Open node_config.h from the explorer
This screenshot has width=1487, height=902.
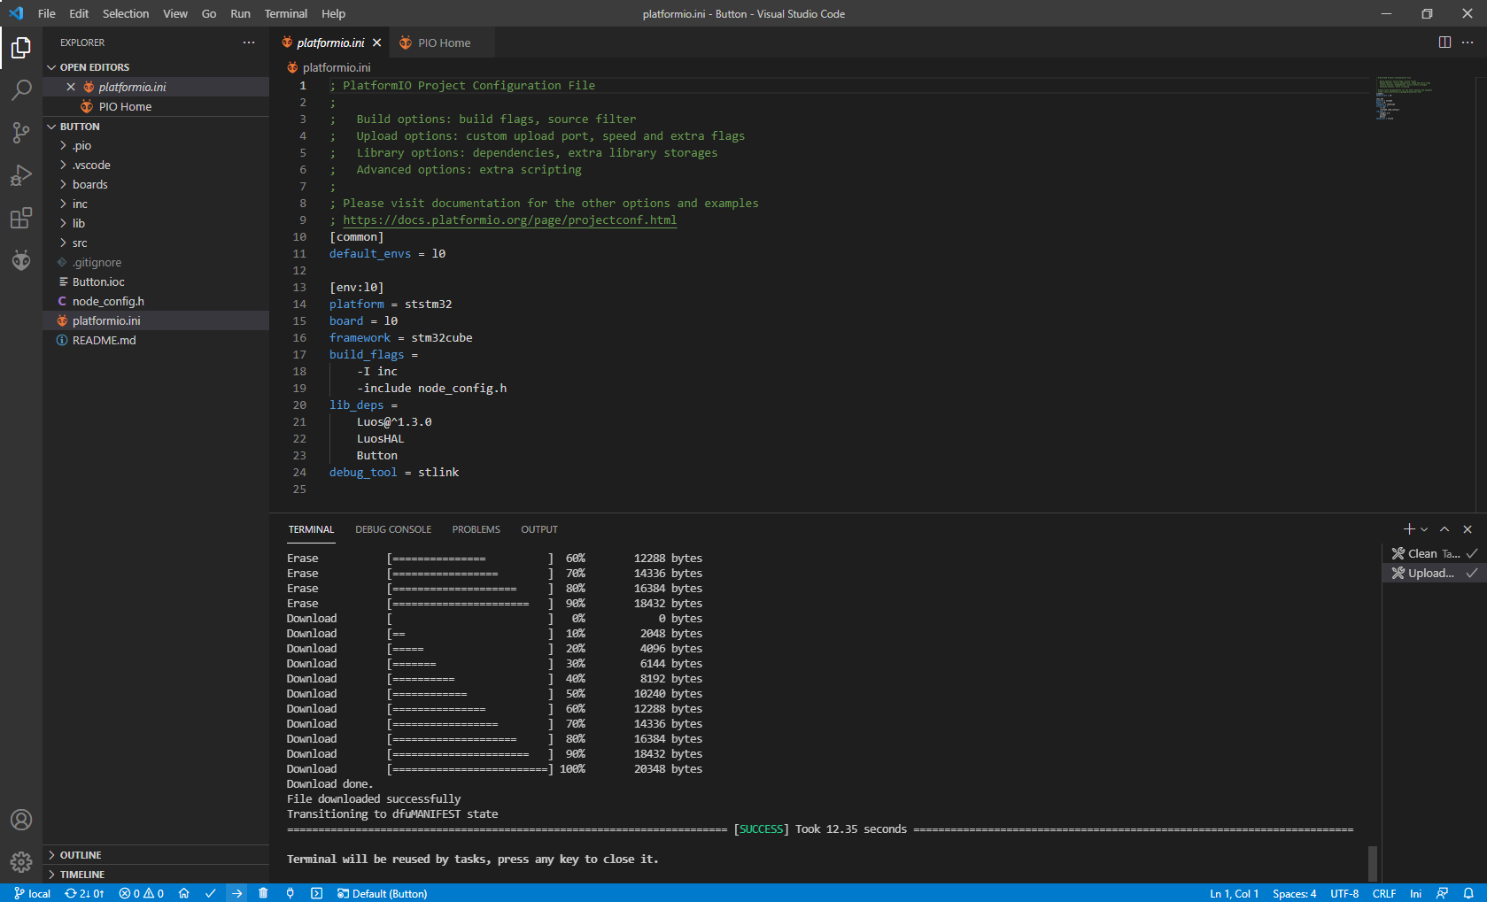pyautogui.click(x=108, y=301)
